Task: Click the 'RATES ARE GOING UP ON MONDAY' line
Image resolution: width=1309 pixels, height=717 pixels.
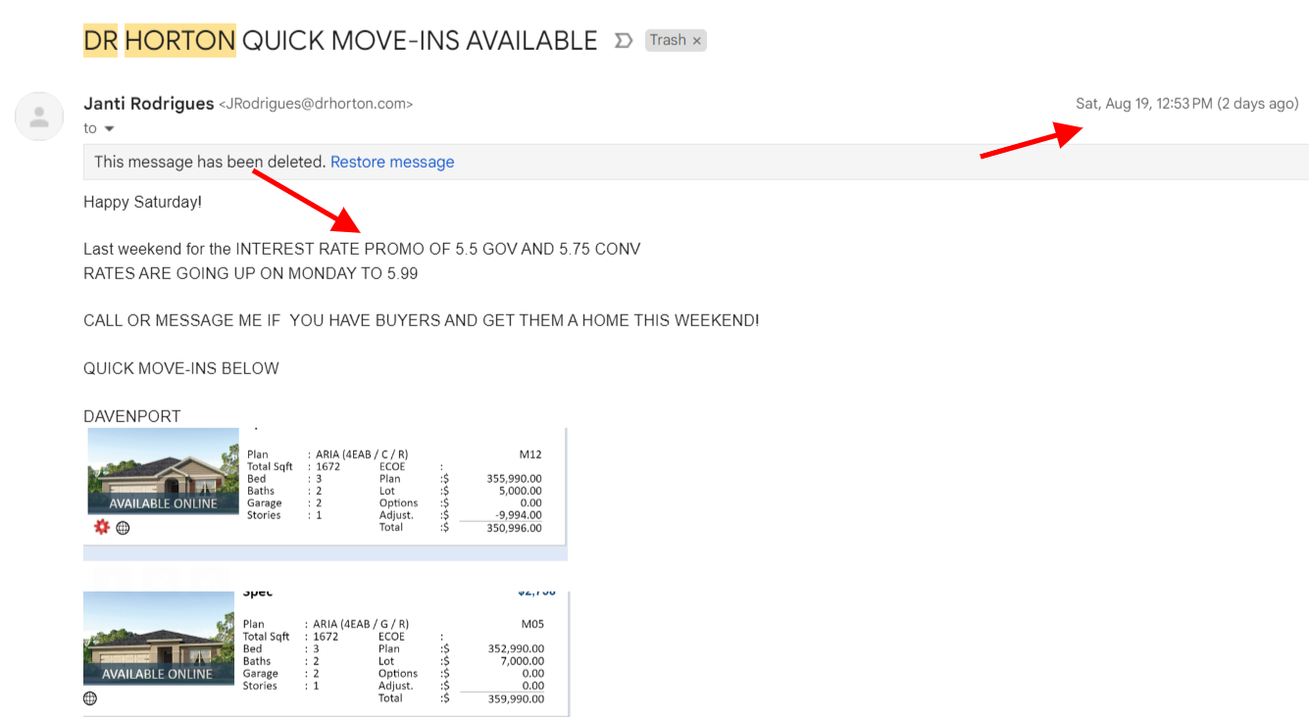Action: (x=250, y=273)
